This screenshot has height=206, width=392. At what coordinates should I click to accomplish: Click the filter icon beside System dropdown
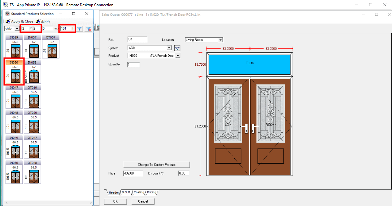[177, 48]
